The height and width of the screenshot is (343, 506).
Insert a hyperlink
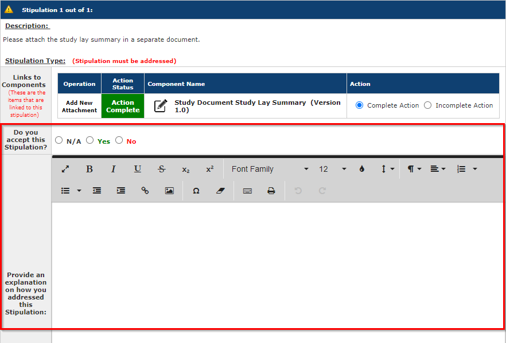coord(145,191)
